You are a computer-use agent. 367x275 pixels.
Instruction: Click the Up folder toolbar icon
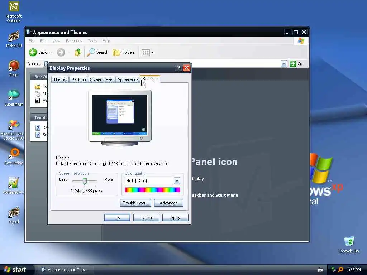pyautogui.click(x=78, y=52)
